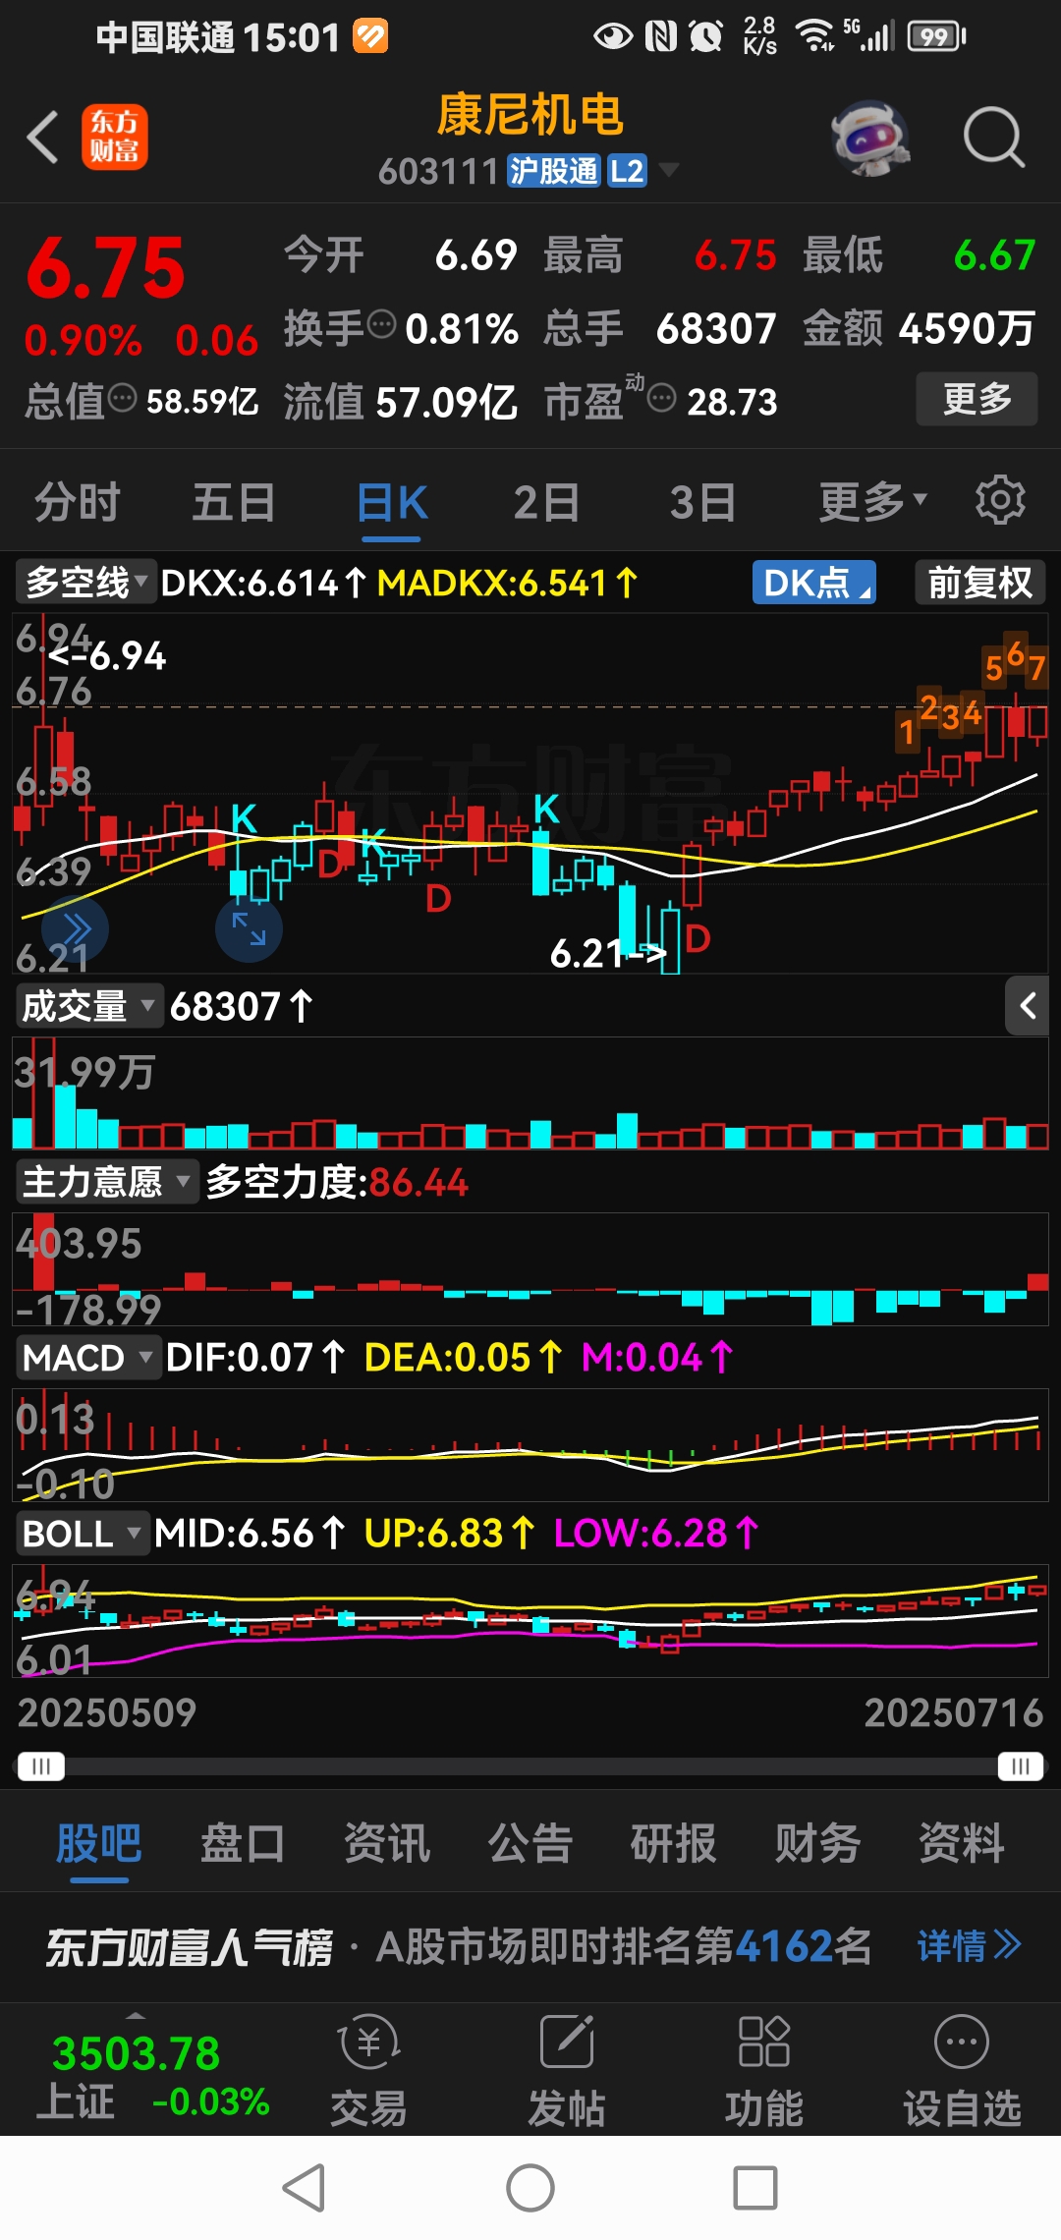The height and width of the screenshot is (2240, 1061).
Task: Expand the stock code dropdown arrow
Action: pos(669,170)
